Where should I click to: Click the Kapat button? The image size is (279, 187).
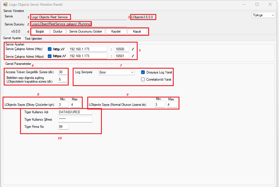pyautogui.click(x=137, y=31)
